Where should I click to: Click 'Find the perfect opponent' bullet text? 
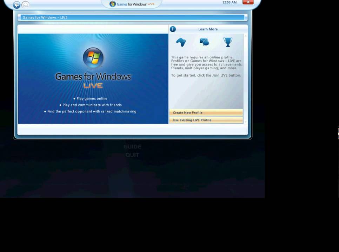click(90, 111)
